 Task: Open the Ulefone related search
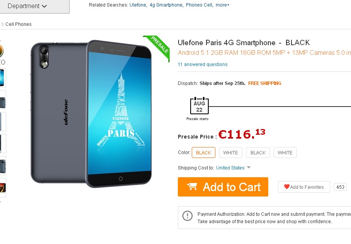138,5
